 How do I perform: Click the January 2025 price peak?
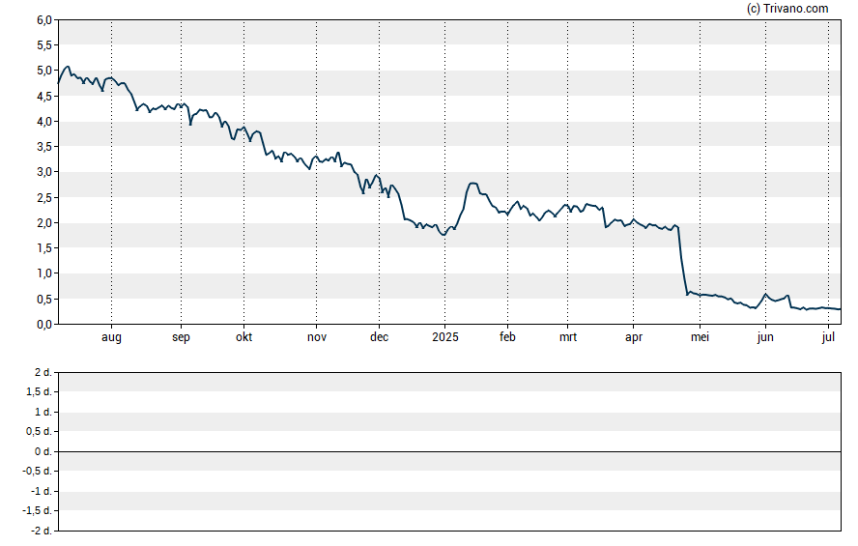point(472,184)
